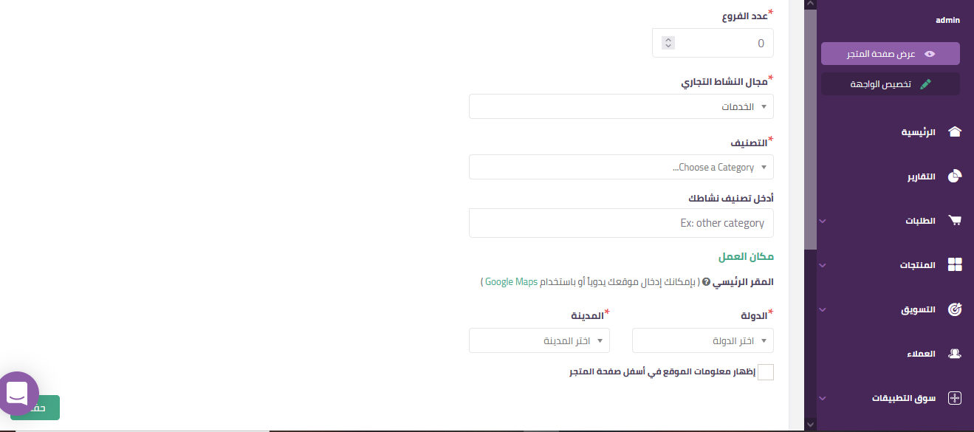974x432 pixels.
Task: Click the grid icon beside المنتجات
Action: [x=954, y=265]
